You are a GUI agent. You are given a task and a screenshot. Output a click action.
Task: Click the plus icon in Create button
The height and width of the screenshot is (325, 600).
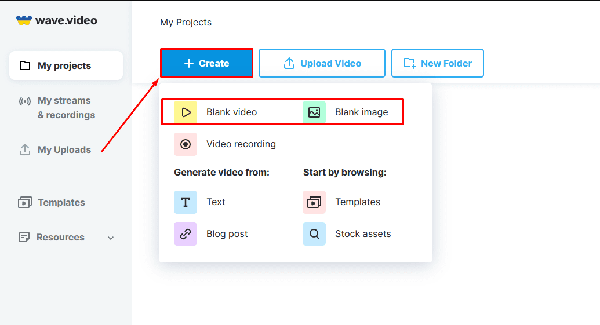pos(189,63)
